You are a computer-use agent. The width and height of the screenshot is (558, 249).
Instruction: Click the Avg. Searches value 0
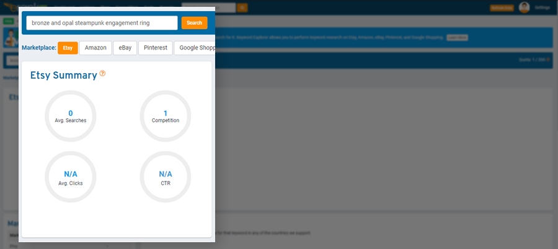click(71, 113)
